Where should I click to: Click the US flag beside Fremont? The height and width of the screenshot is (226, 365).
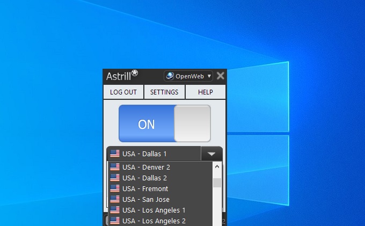[115, 188]
